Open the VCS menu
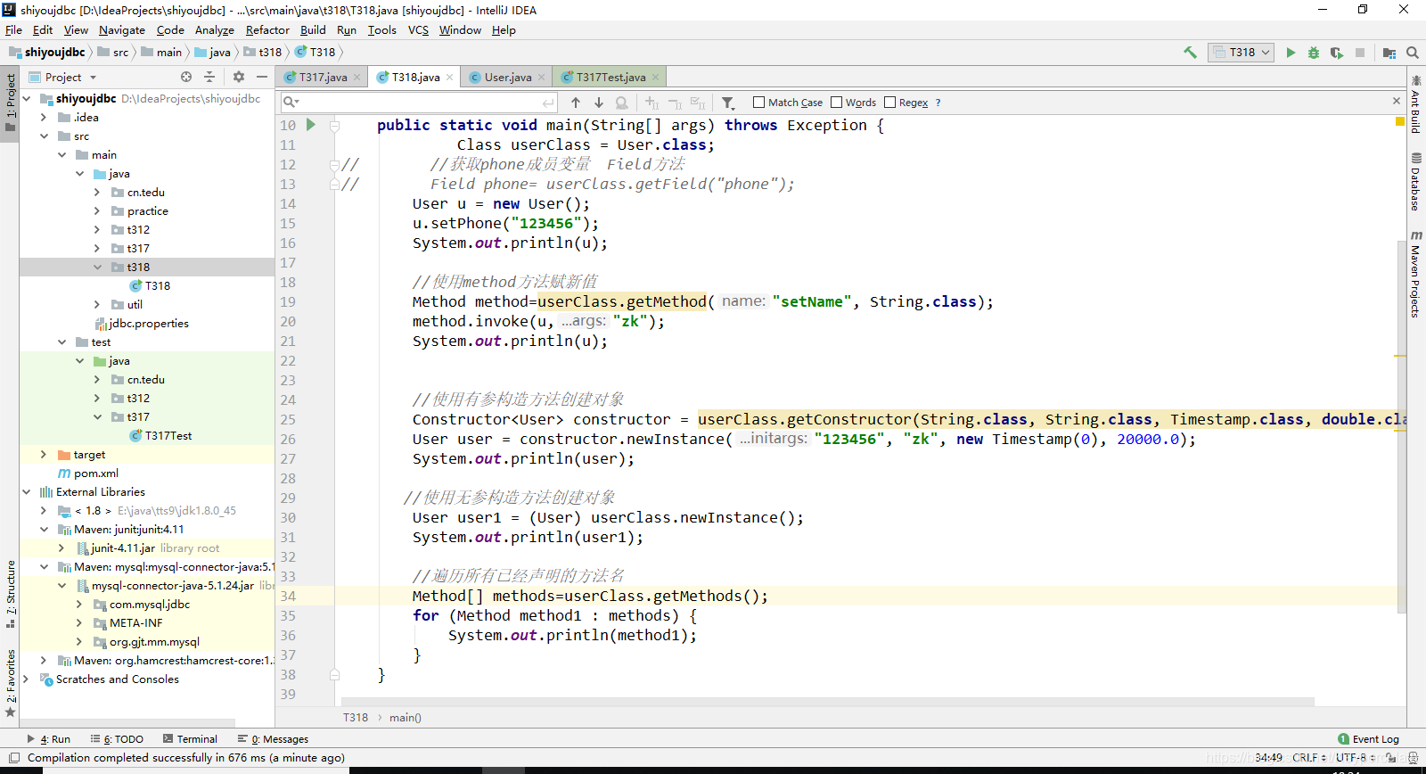1426x774 pixels. (x=418, y=29)
